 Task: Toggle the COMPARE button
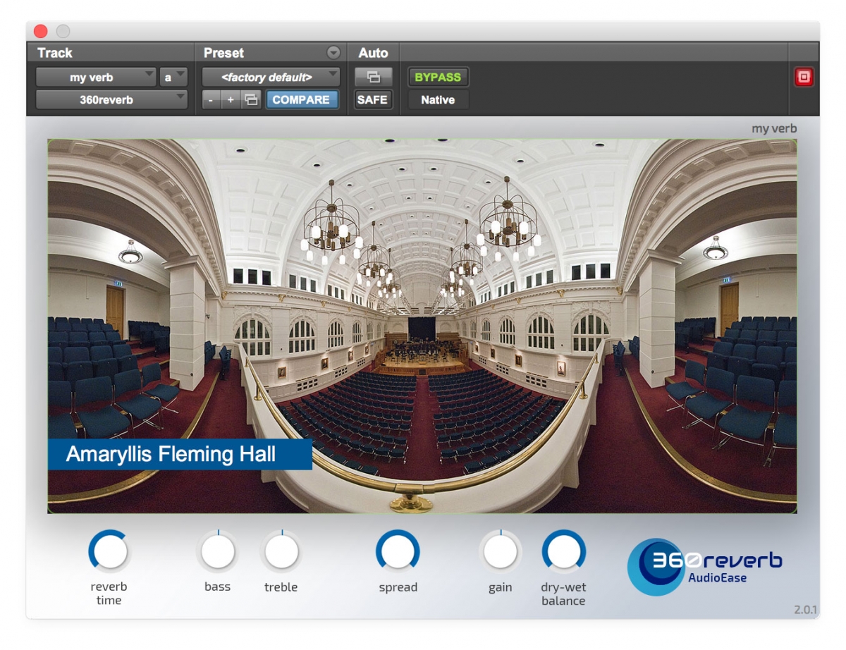click(302, 100)
